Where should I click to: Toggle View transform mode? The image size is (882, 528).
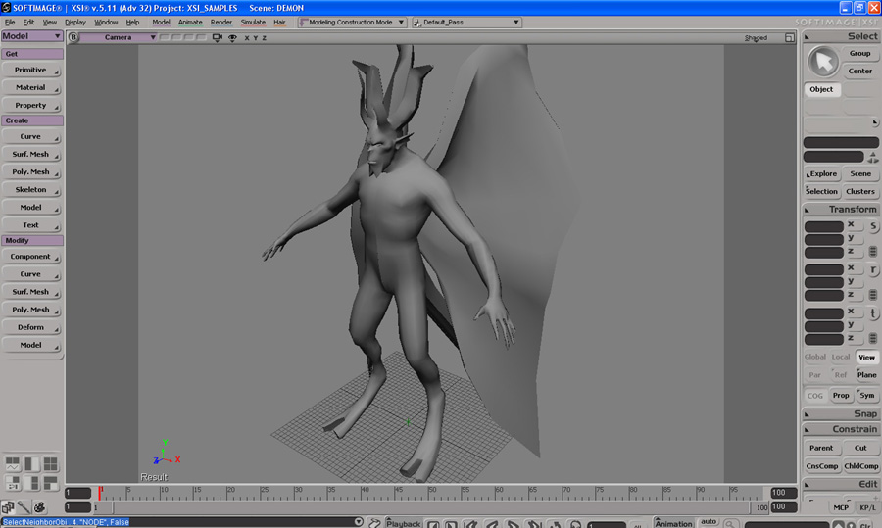pyautogui.click(x=867, y=357)
